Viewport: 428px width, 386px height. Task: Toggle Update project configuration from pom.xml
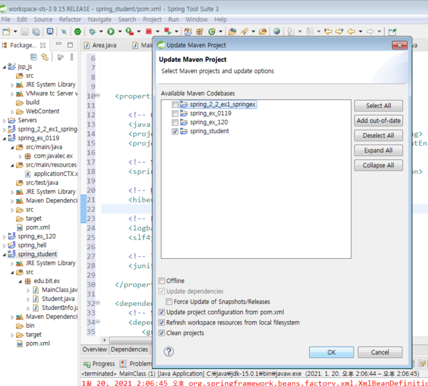tap(162, 312)
